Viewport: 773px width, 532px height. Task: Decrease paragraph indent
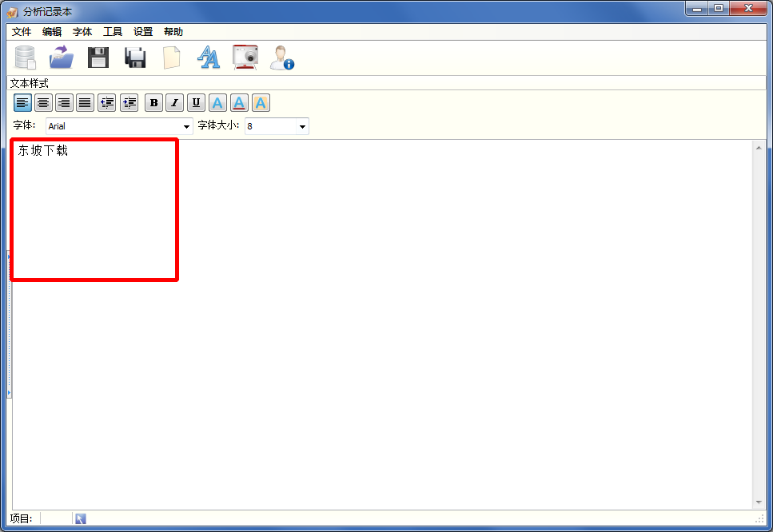pyautogui.click(x=106, y=102)
